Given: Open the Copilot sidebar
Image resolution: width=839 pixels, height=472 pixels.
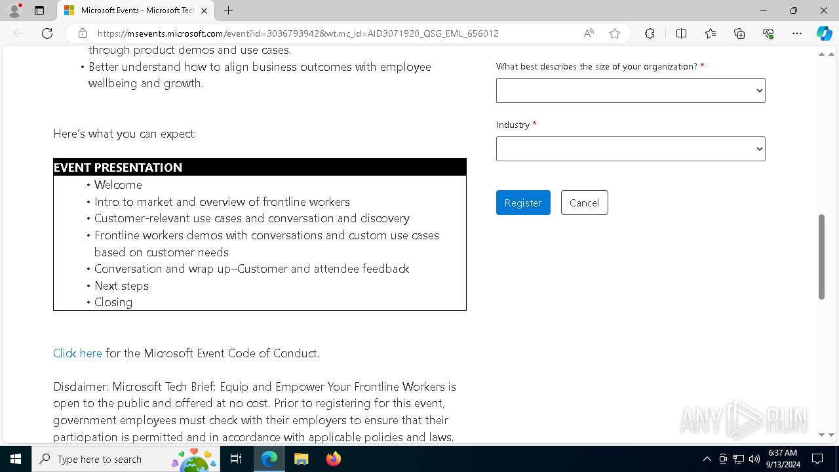Looking at the screenshot, I should 824,33.
